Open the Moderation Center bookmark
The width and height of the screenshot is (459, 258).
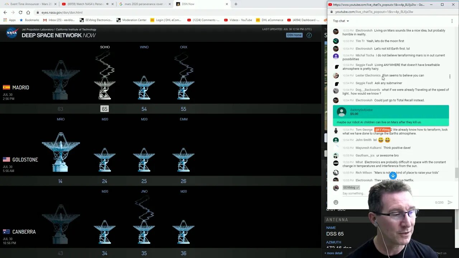click(132, 20)
